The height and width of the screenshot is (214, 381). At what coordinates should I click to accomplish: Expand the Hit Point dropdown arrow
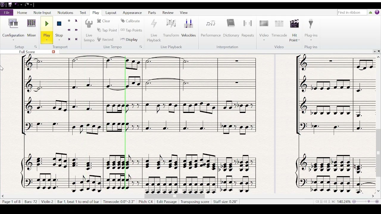pos(299,40)
